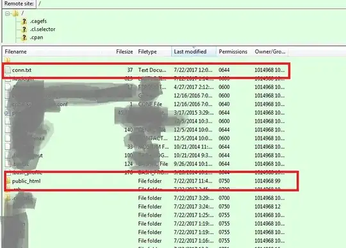
Task: Click filesize 37 in conn.txt row
Action: (129, 70)
